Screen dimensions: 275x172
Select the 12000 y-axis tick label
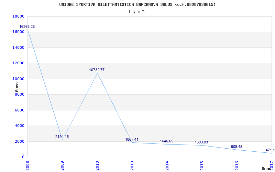tap(19, 63)
